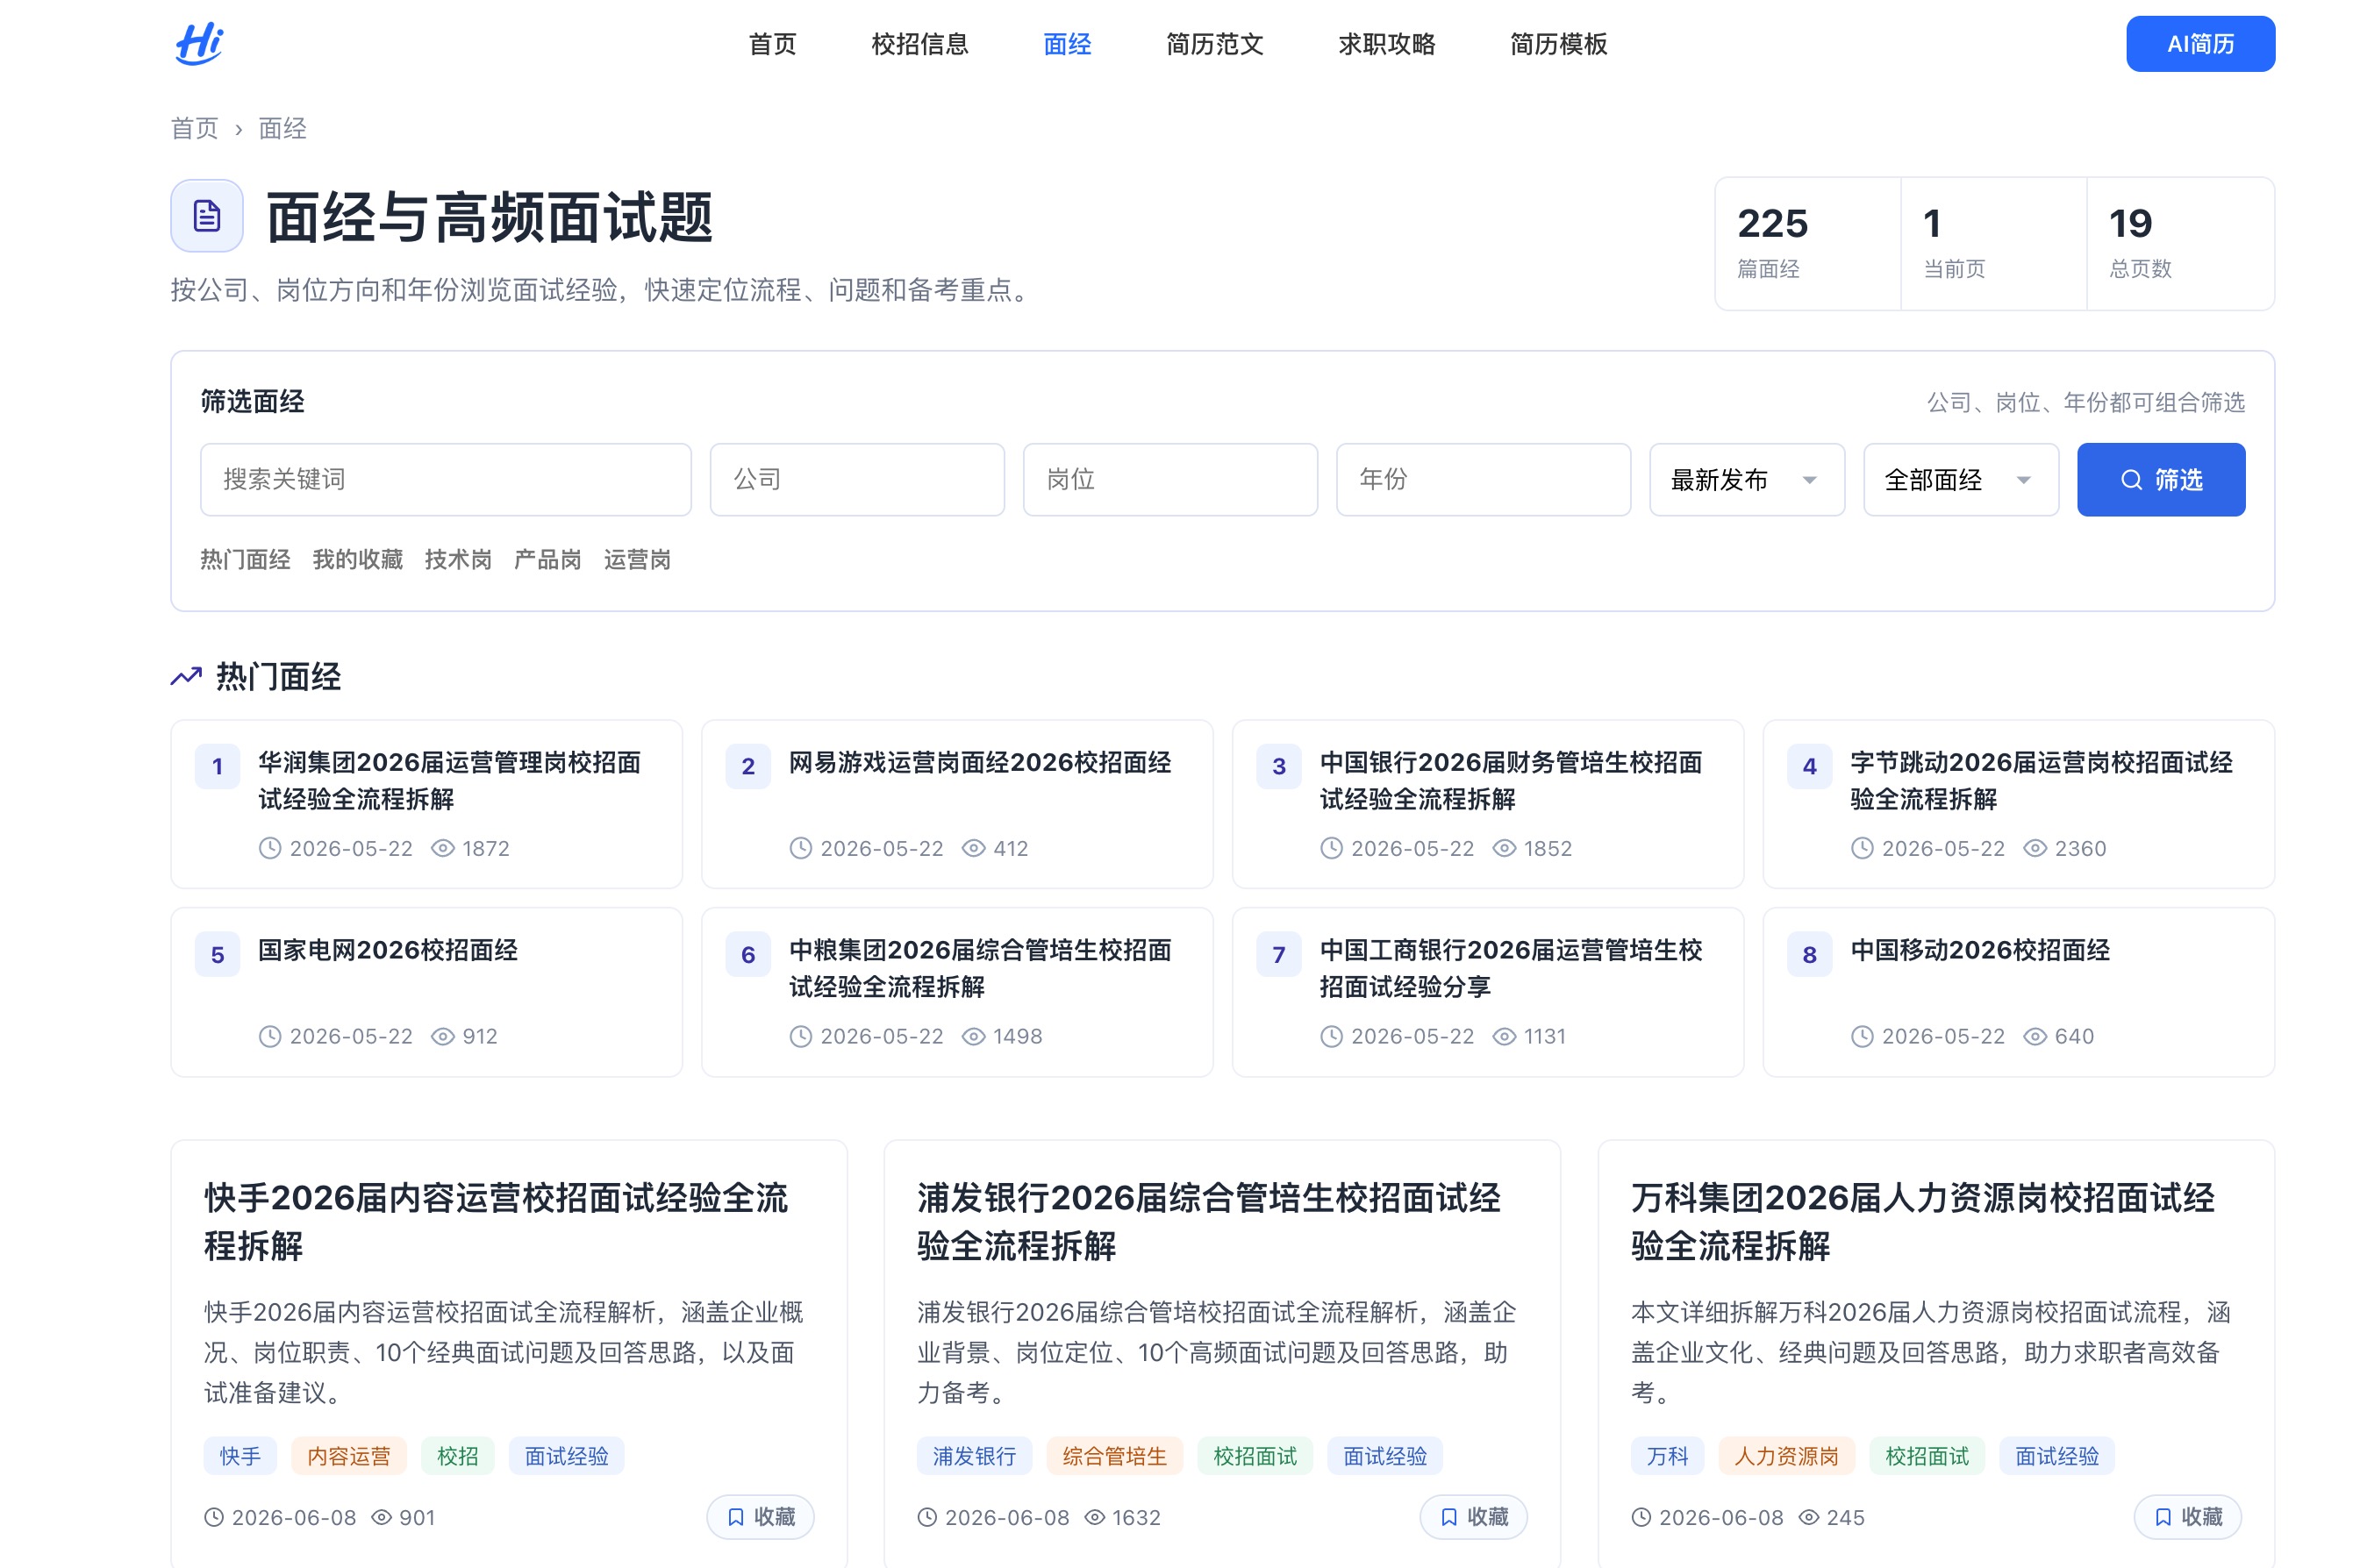2360x1568 pixels.
Task: Click eye icon beside 901 views
Action: pyautogui.click(x=381, y=1517)
